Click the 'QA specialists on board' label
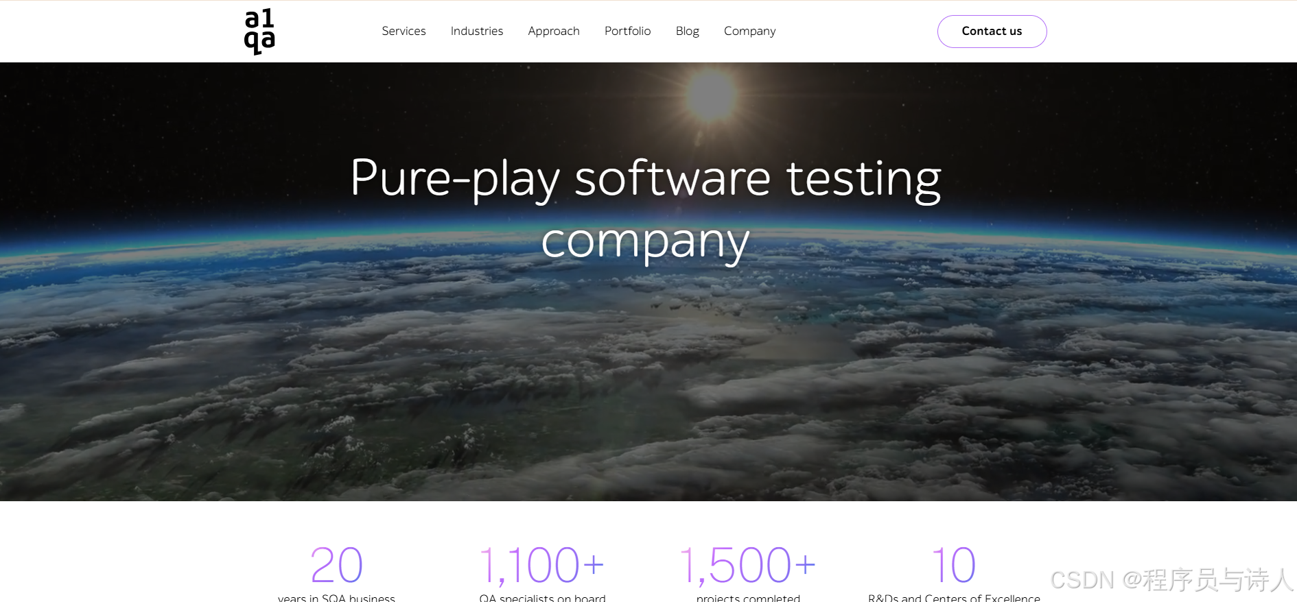 (x=542, y=597)
